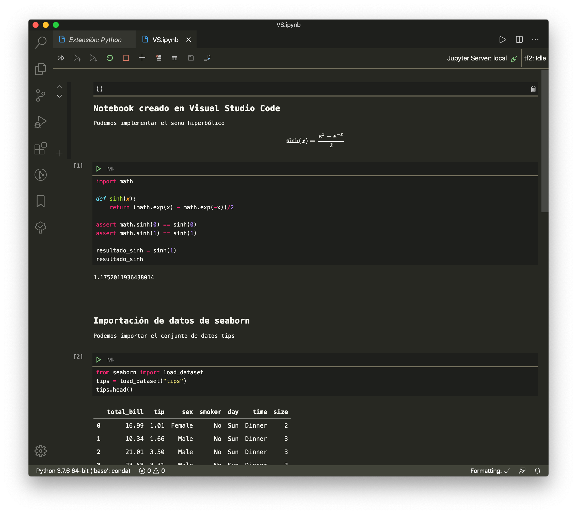This screenshot has width=577, height=514.
Task: Insert a new cell with the plus icon in toolbar
Action: tap(142, 58)
